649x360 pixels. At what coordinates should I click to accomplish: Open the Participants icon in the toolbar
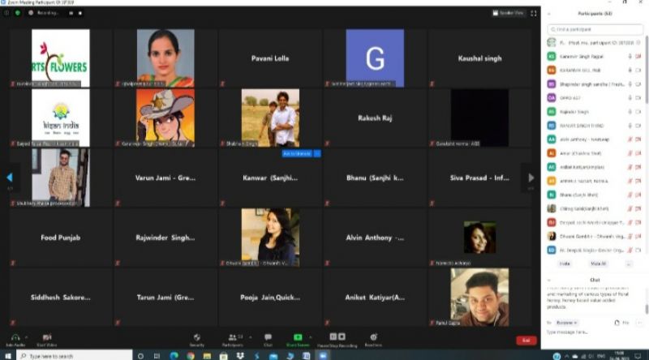[x=233, y=337]
